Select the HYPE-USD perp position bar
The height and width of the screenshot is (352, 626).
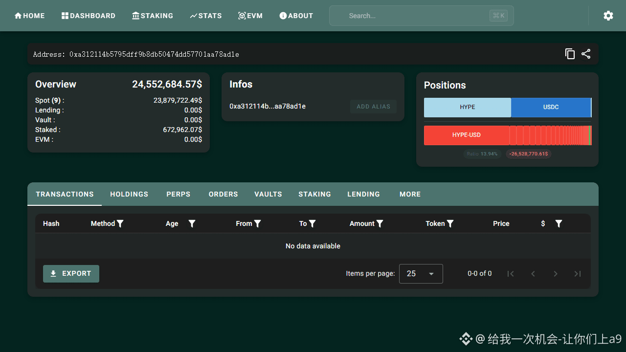467,135
